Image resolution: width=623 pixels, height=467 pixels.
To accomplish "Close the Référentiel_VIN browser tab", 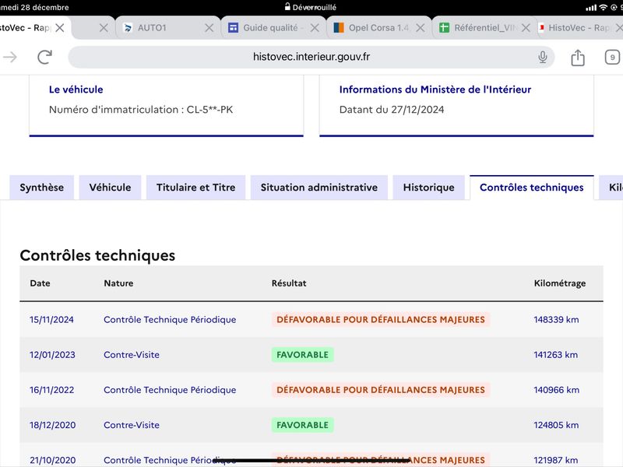I will (x=526, y=28).
